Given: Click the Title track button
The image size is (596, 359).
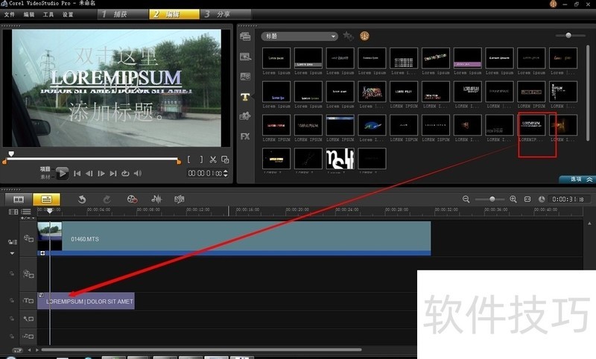Looking at the screenshot, I should click(x=28, y=300).
